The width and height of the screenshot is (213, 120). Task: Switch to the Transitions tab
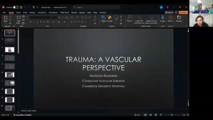[42, 13]
